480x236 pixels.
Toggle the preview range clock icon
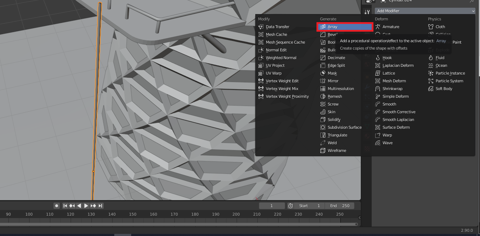tap(290, 206)
